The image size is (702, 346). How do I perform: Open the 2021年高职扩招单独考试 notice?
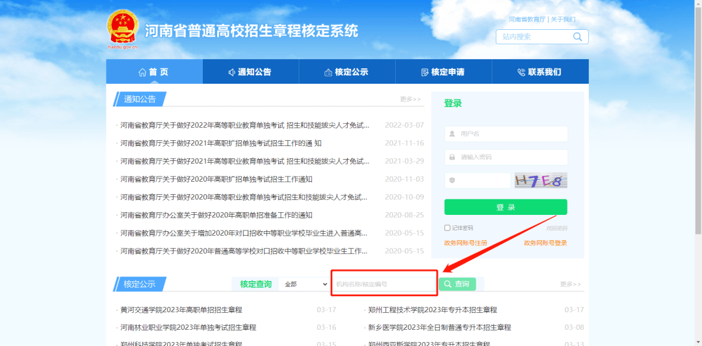[x=221, y=143]
